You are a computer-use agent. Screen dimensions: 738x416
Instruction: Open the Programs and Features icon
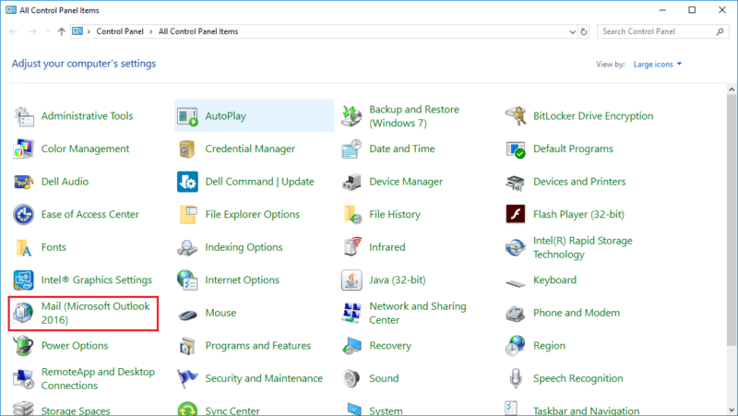tap(187, 346)
